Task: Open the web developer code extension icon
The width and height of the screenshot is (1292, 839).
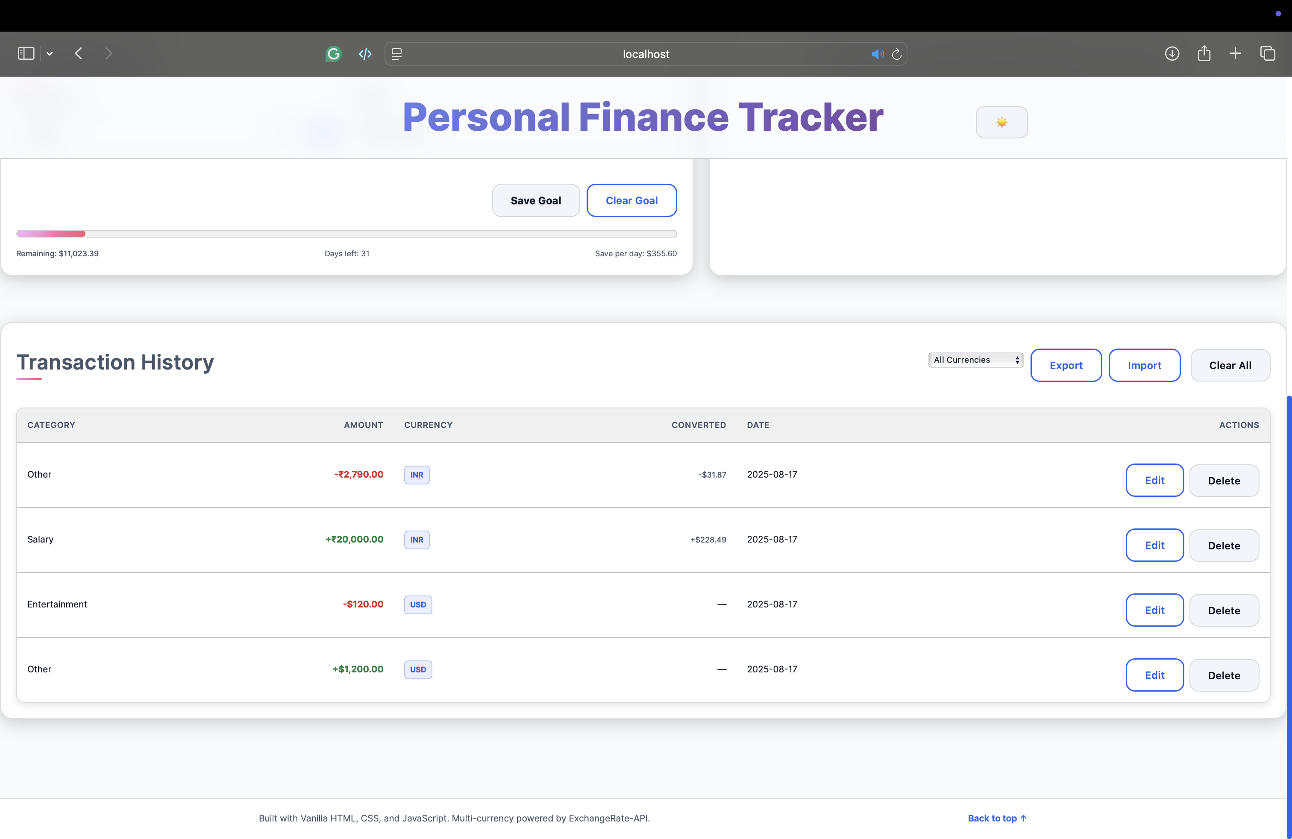Action: coord(365,54)
